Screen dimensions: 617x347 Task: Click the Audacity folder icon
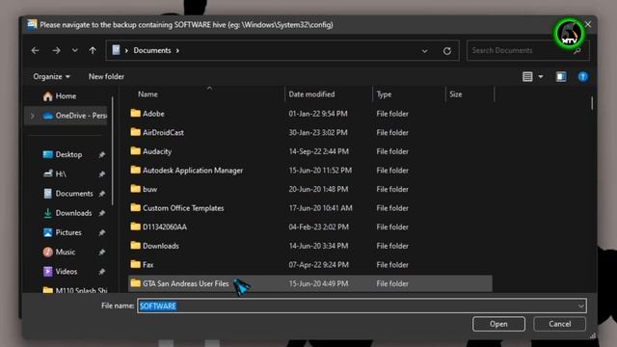135,151
